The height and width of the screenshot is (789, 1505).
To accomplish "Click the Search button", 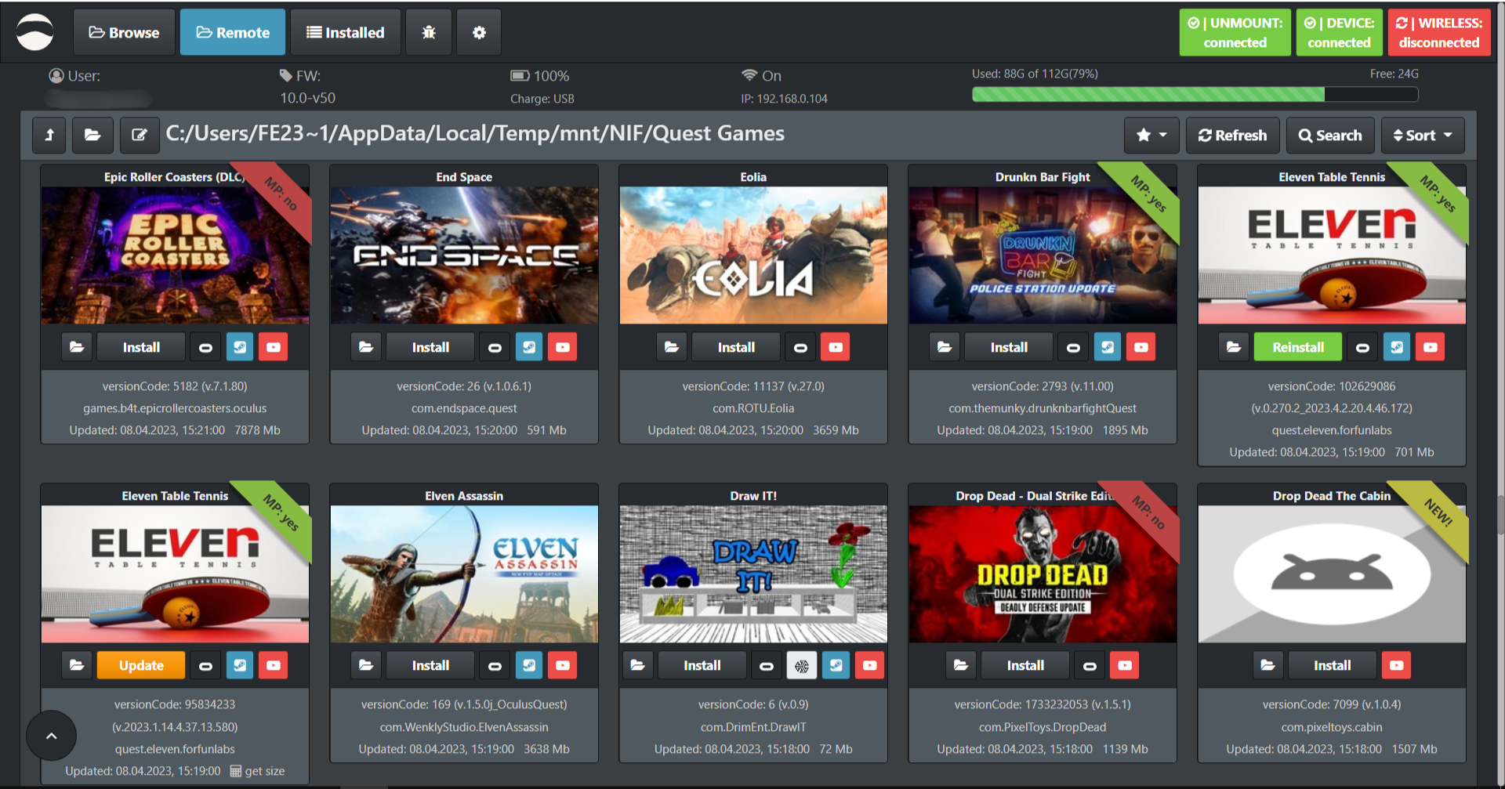I will point(1330,135).
